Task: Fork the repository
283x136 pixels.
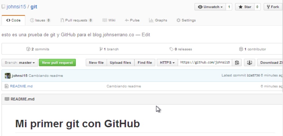Action: pos(273,7)
